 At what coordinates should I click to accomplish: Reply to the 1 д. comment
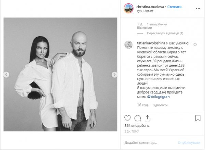(x=145, y=28)
